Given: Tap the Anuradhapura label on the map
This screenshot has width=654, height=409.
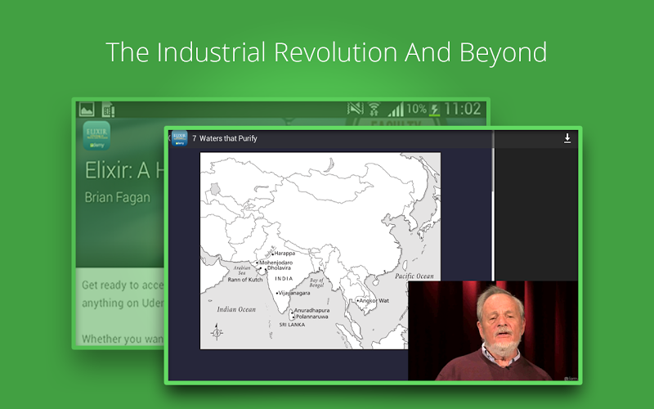Looking at the screenshot, I should (x=312, y=311).
